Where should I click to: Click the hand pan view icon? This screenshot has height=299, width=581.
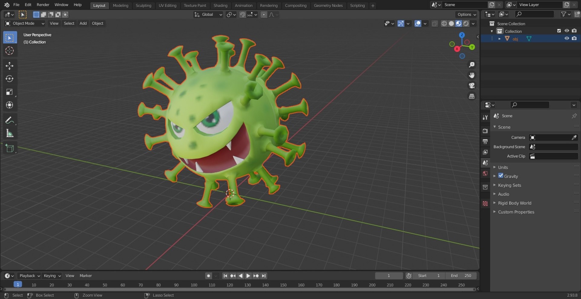click(471, 75)
